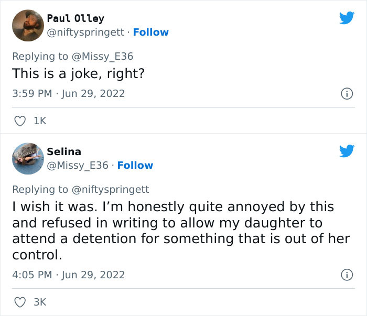
Task: Like Selina's tweet with heart icon
Action: click(x=19, y=302)
